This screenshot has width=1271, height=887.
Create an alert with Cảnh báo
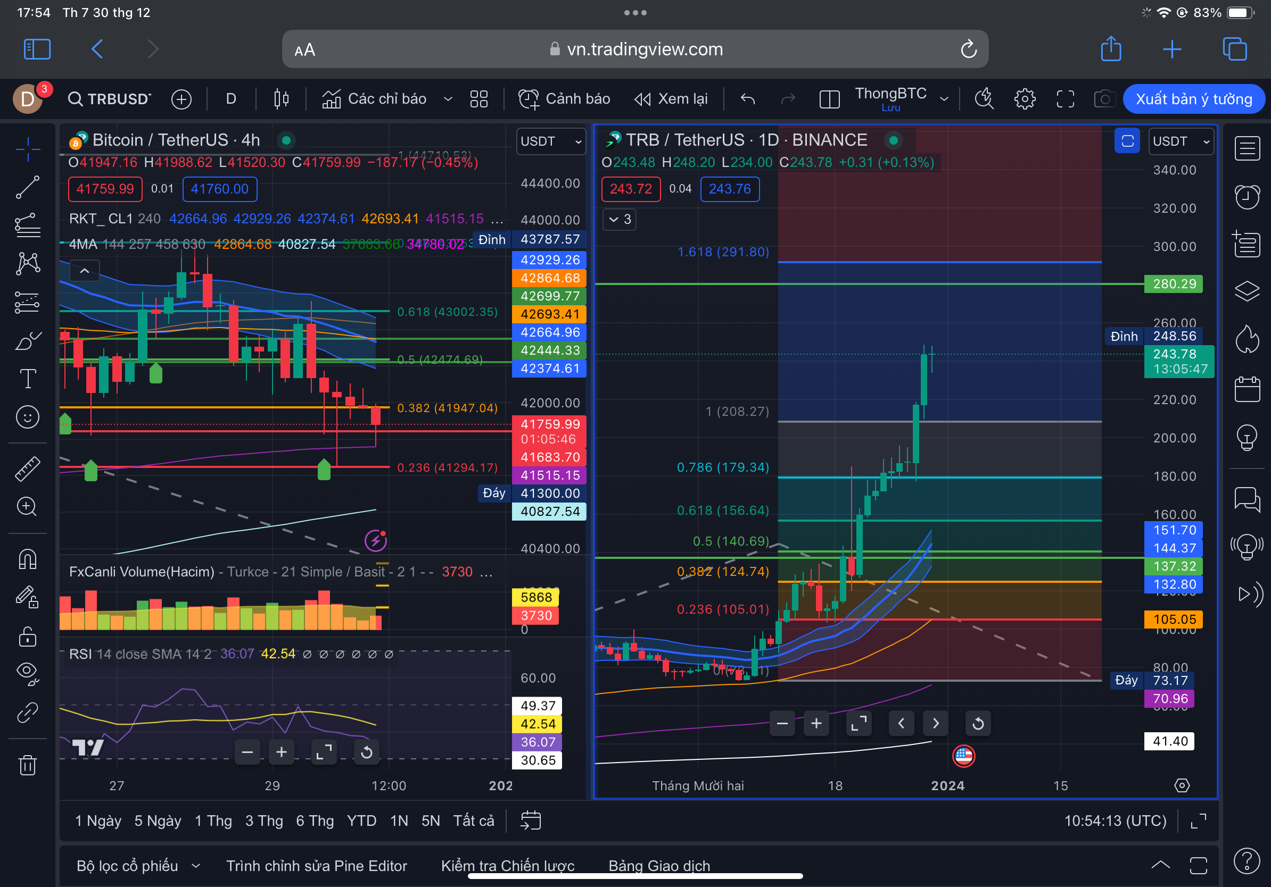coord(565,99)
